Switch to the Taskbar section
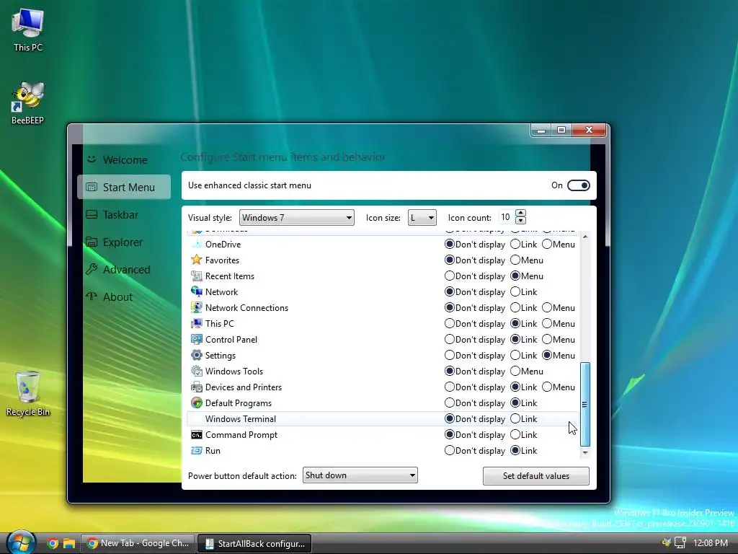738x554 pixels. (x=124, y=214)
